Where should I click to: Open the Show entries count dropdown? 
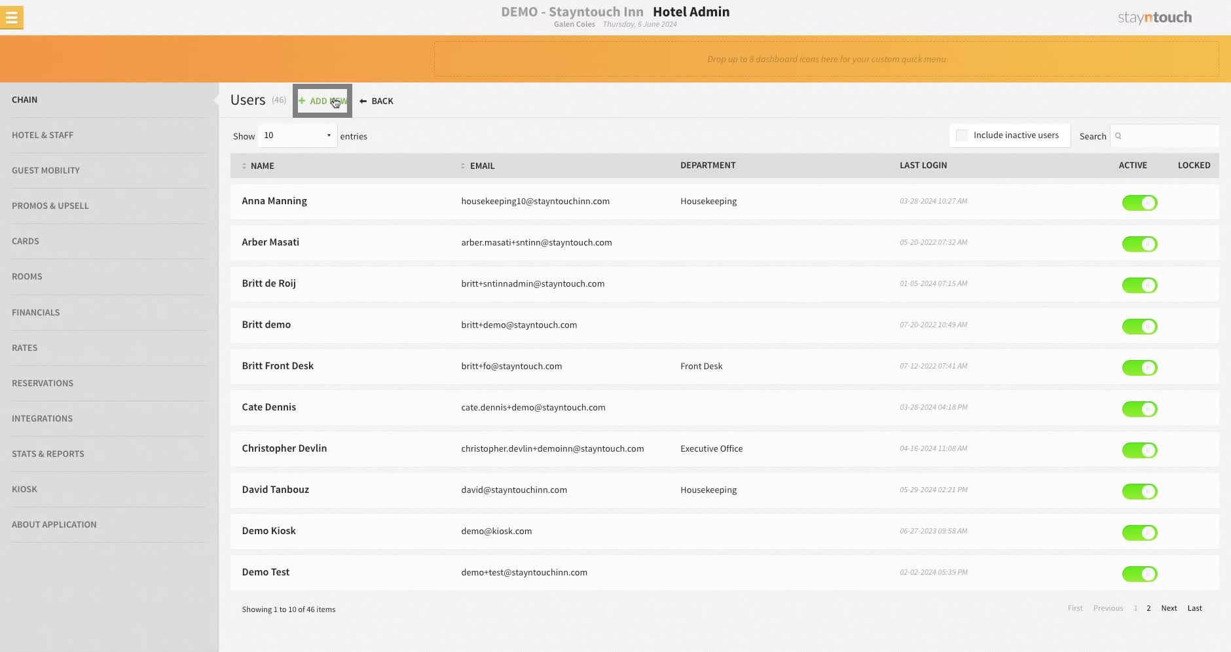(x=298, y=136)
